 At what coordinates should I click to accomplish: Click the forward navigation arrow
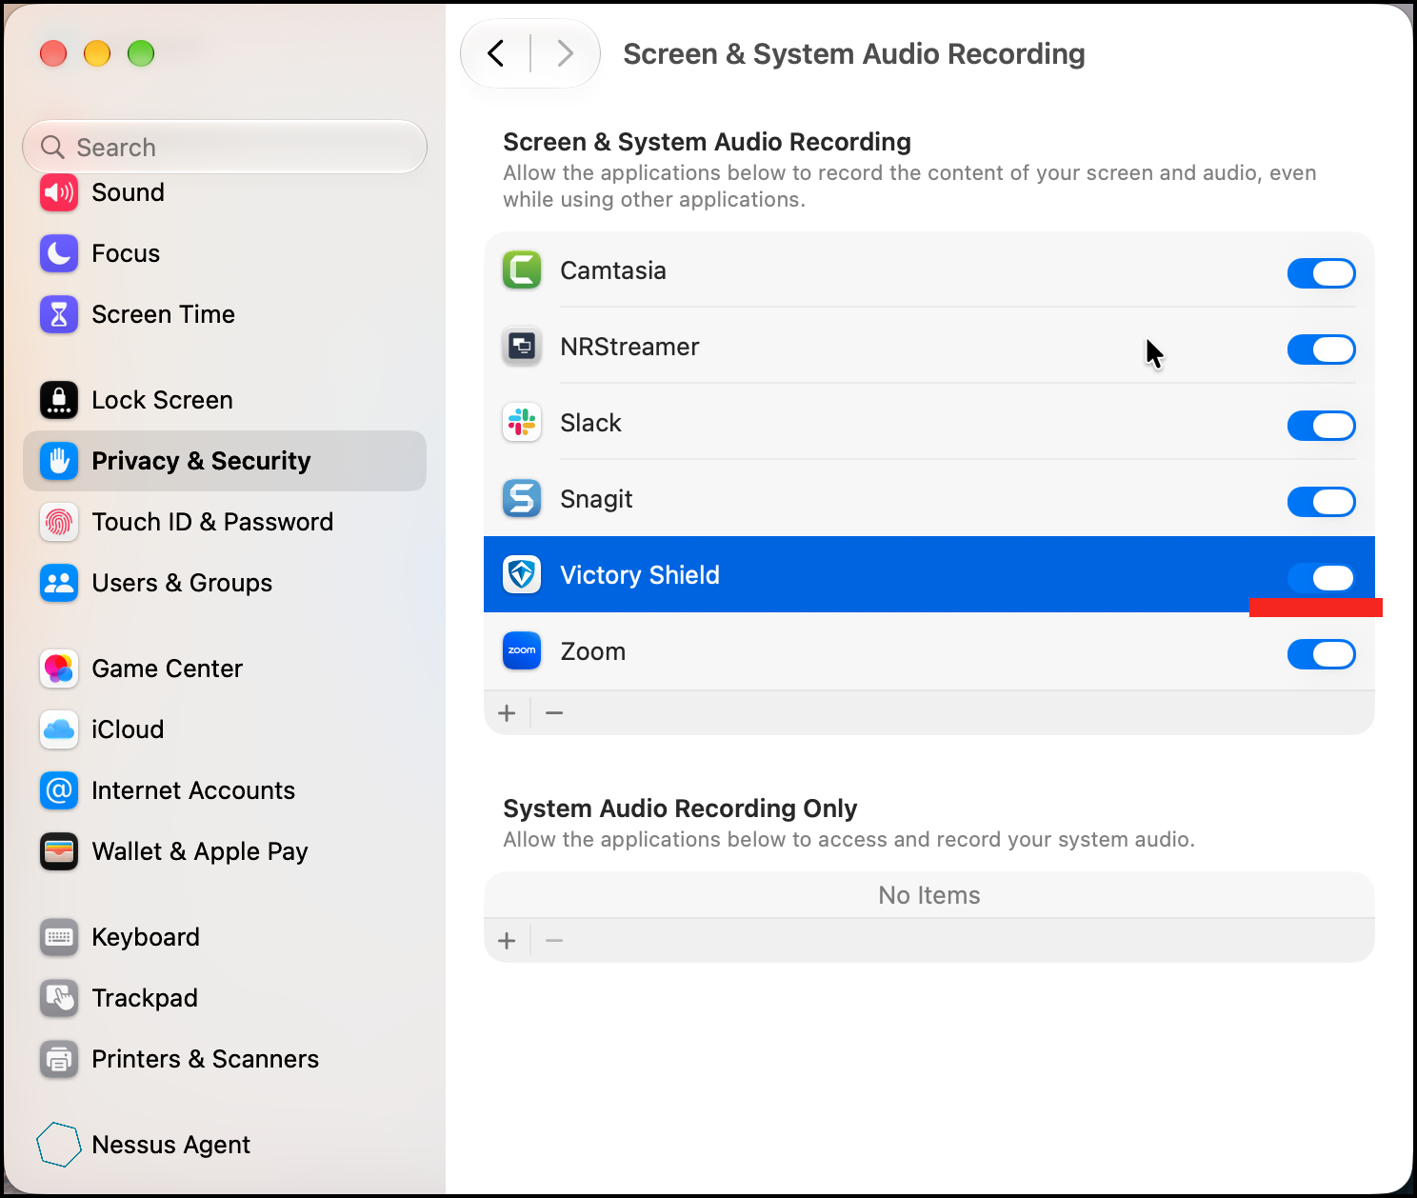pyautogui.click(x=565, y=53)
